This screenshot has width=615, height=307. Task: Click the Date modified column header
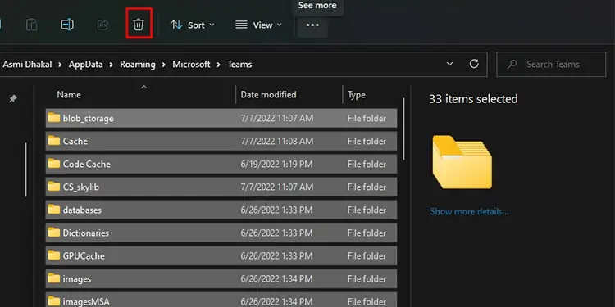coord(268,94)
